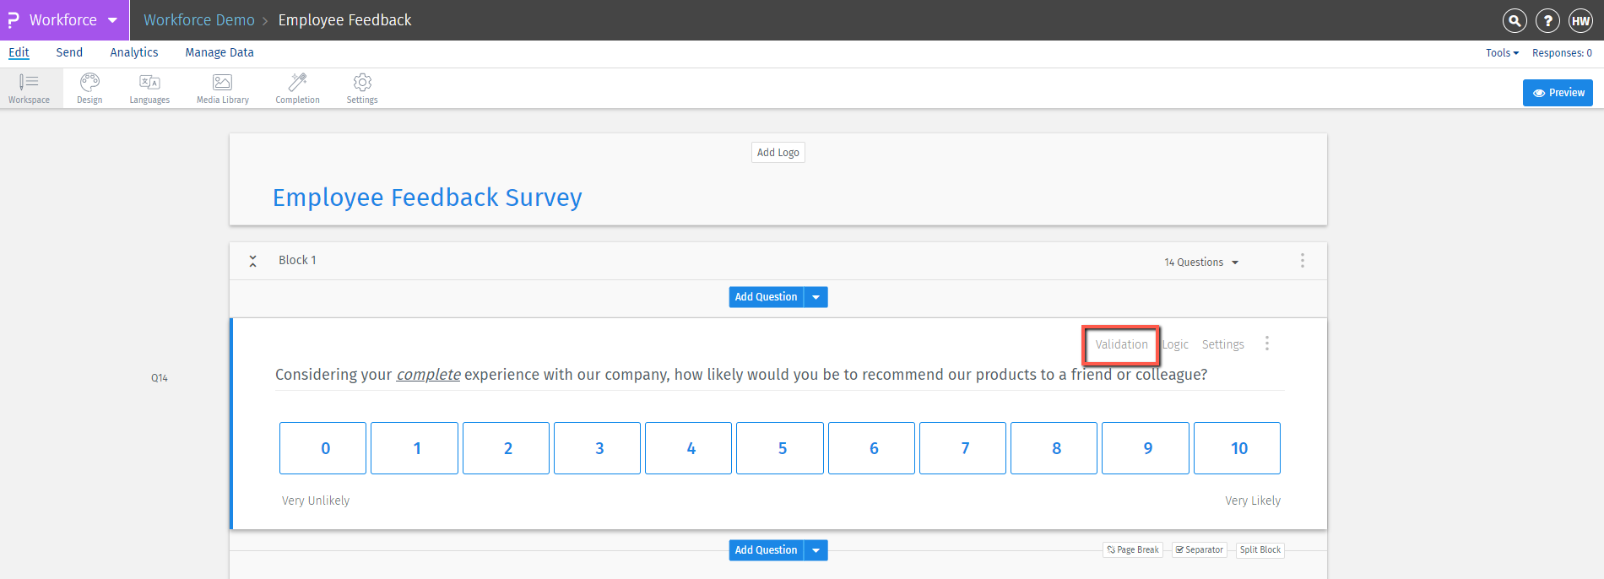Open the Workforce Demo breadcrumb link
The width and height of the screenshot is (1604, 579).
[199, 20]
